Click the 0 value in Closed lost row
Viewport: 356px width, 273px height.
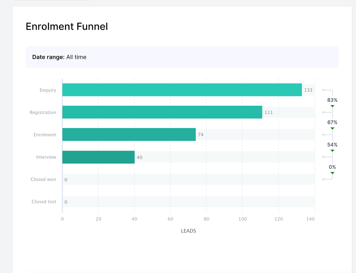click(66, 202)
